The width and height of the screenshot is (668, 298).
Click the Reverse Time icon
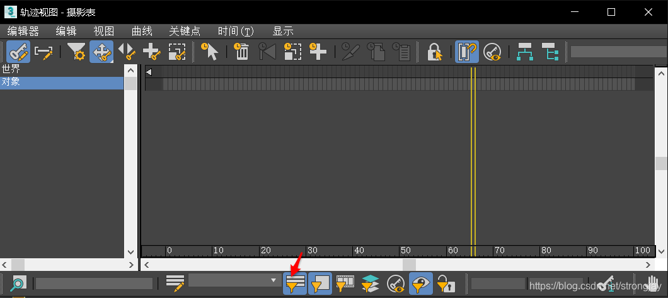pos(267,52)
